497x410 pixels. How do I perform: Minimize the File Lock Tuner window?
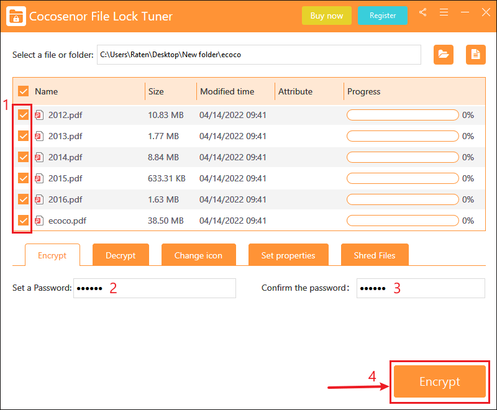[465, 12]
